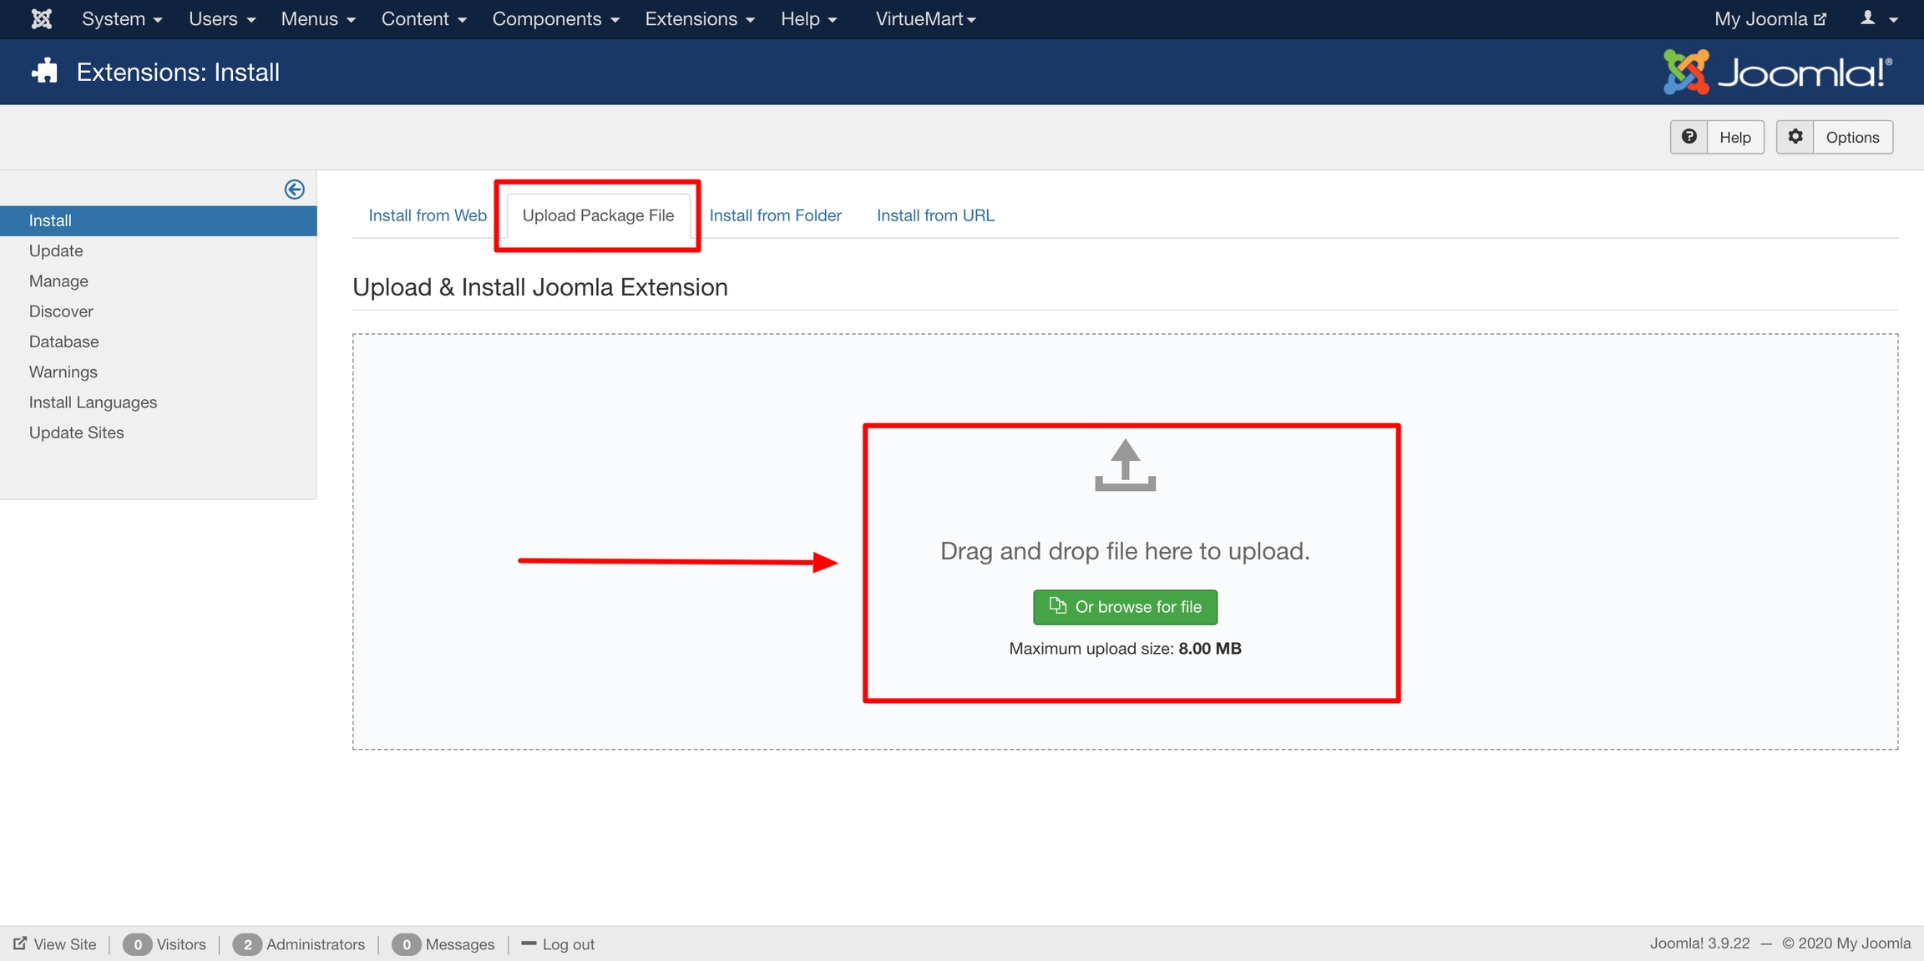Click the Options gear icon
Viewport: 1924px width, 961px height.
(1795, 137)
